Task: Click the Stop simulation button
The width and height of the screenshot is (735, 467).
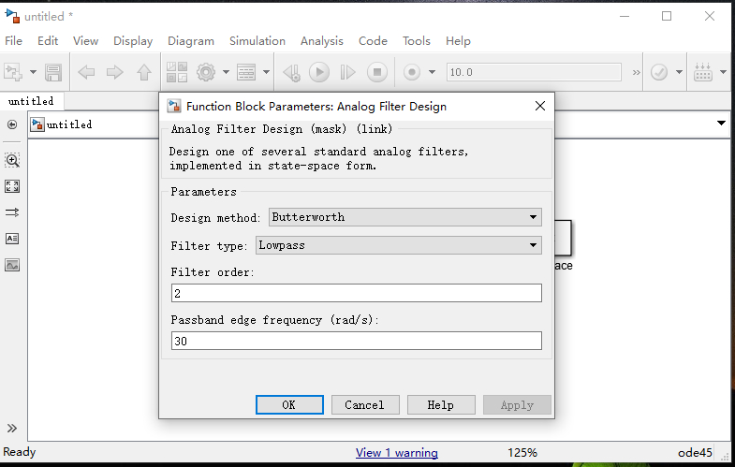Action: [376, 72]
